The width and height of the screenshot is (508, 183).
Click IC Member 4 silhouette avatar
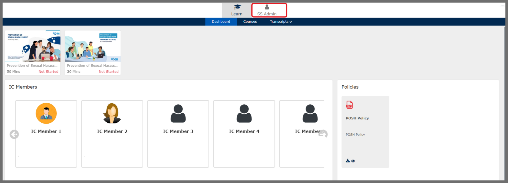click(x=244, y=113)
